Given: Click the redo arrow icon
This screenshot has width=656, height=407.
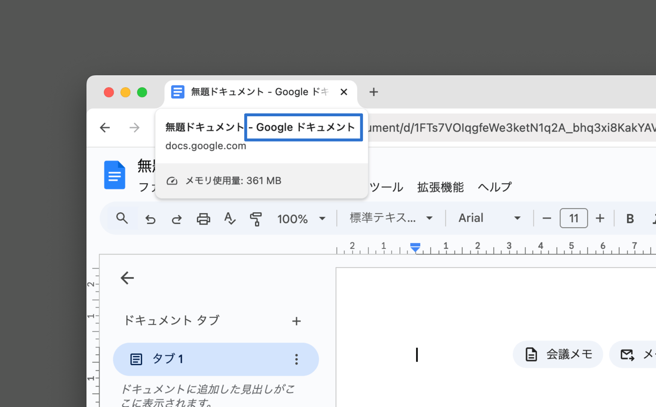Looking at the screenshot, I should 177,219.
